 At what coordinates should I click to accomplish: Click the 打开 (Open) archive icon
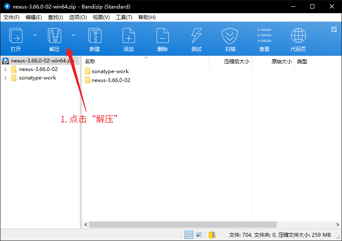pos(16,36)
